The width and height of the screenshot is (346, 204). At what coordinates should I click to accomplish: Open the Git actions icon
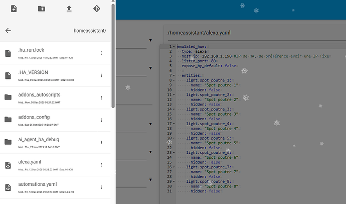(96, 9)
